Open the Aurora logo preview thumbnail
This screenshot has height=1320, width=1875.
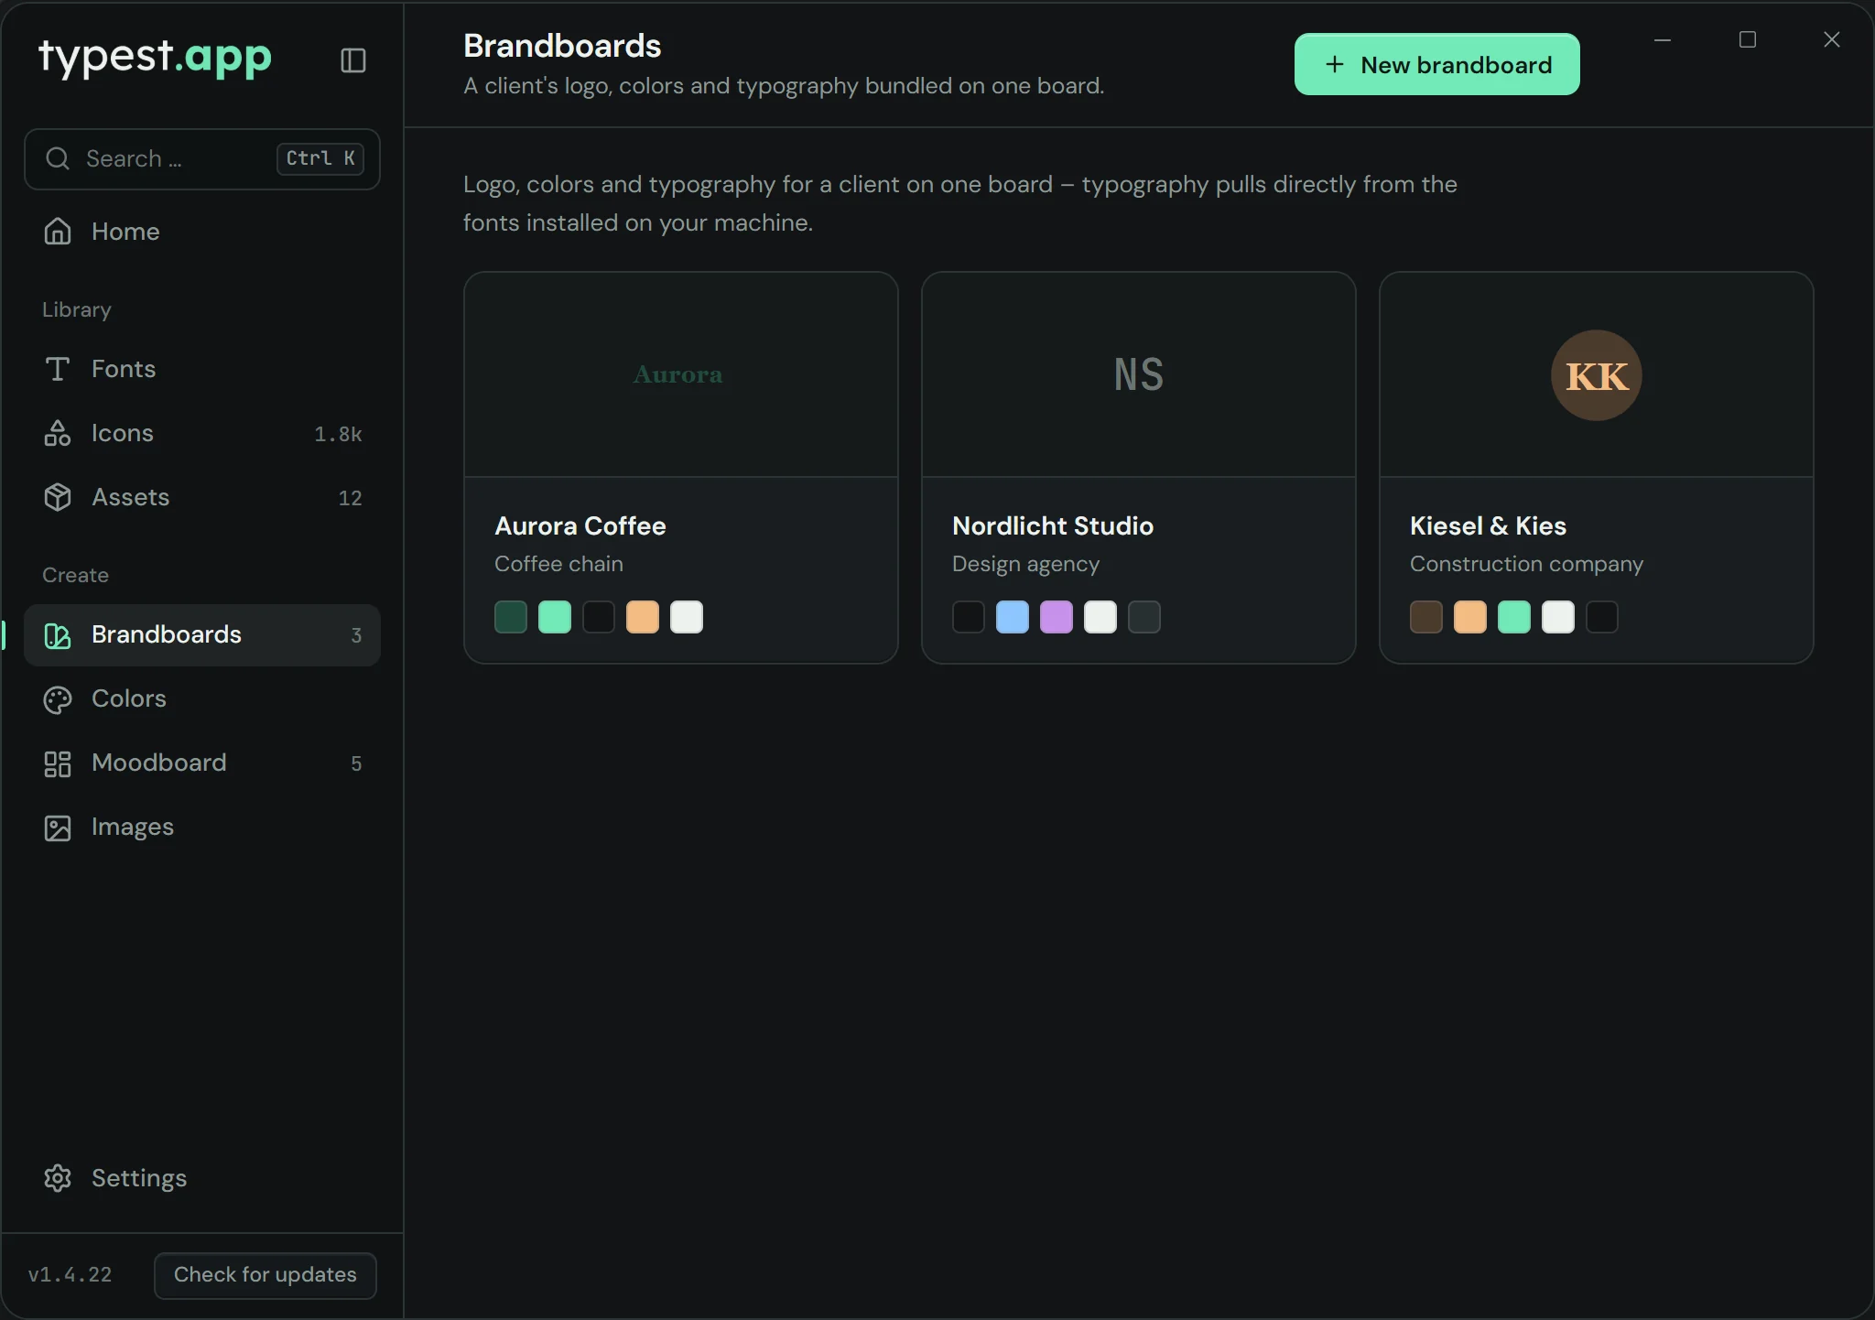tap(680, 374)
